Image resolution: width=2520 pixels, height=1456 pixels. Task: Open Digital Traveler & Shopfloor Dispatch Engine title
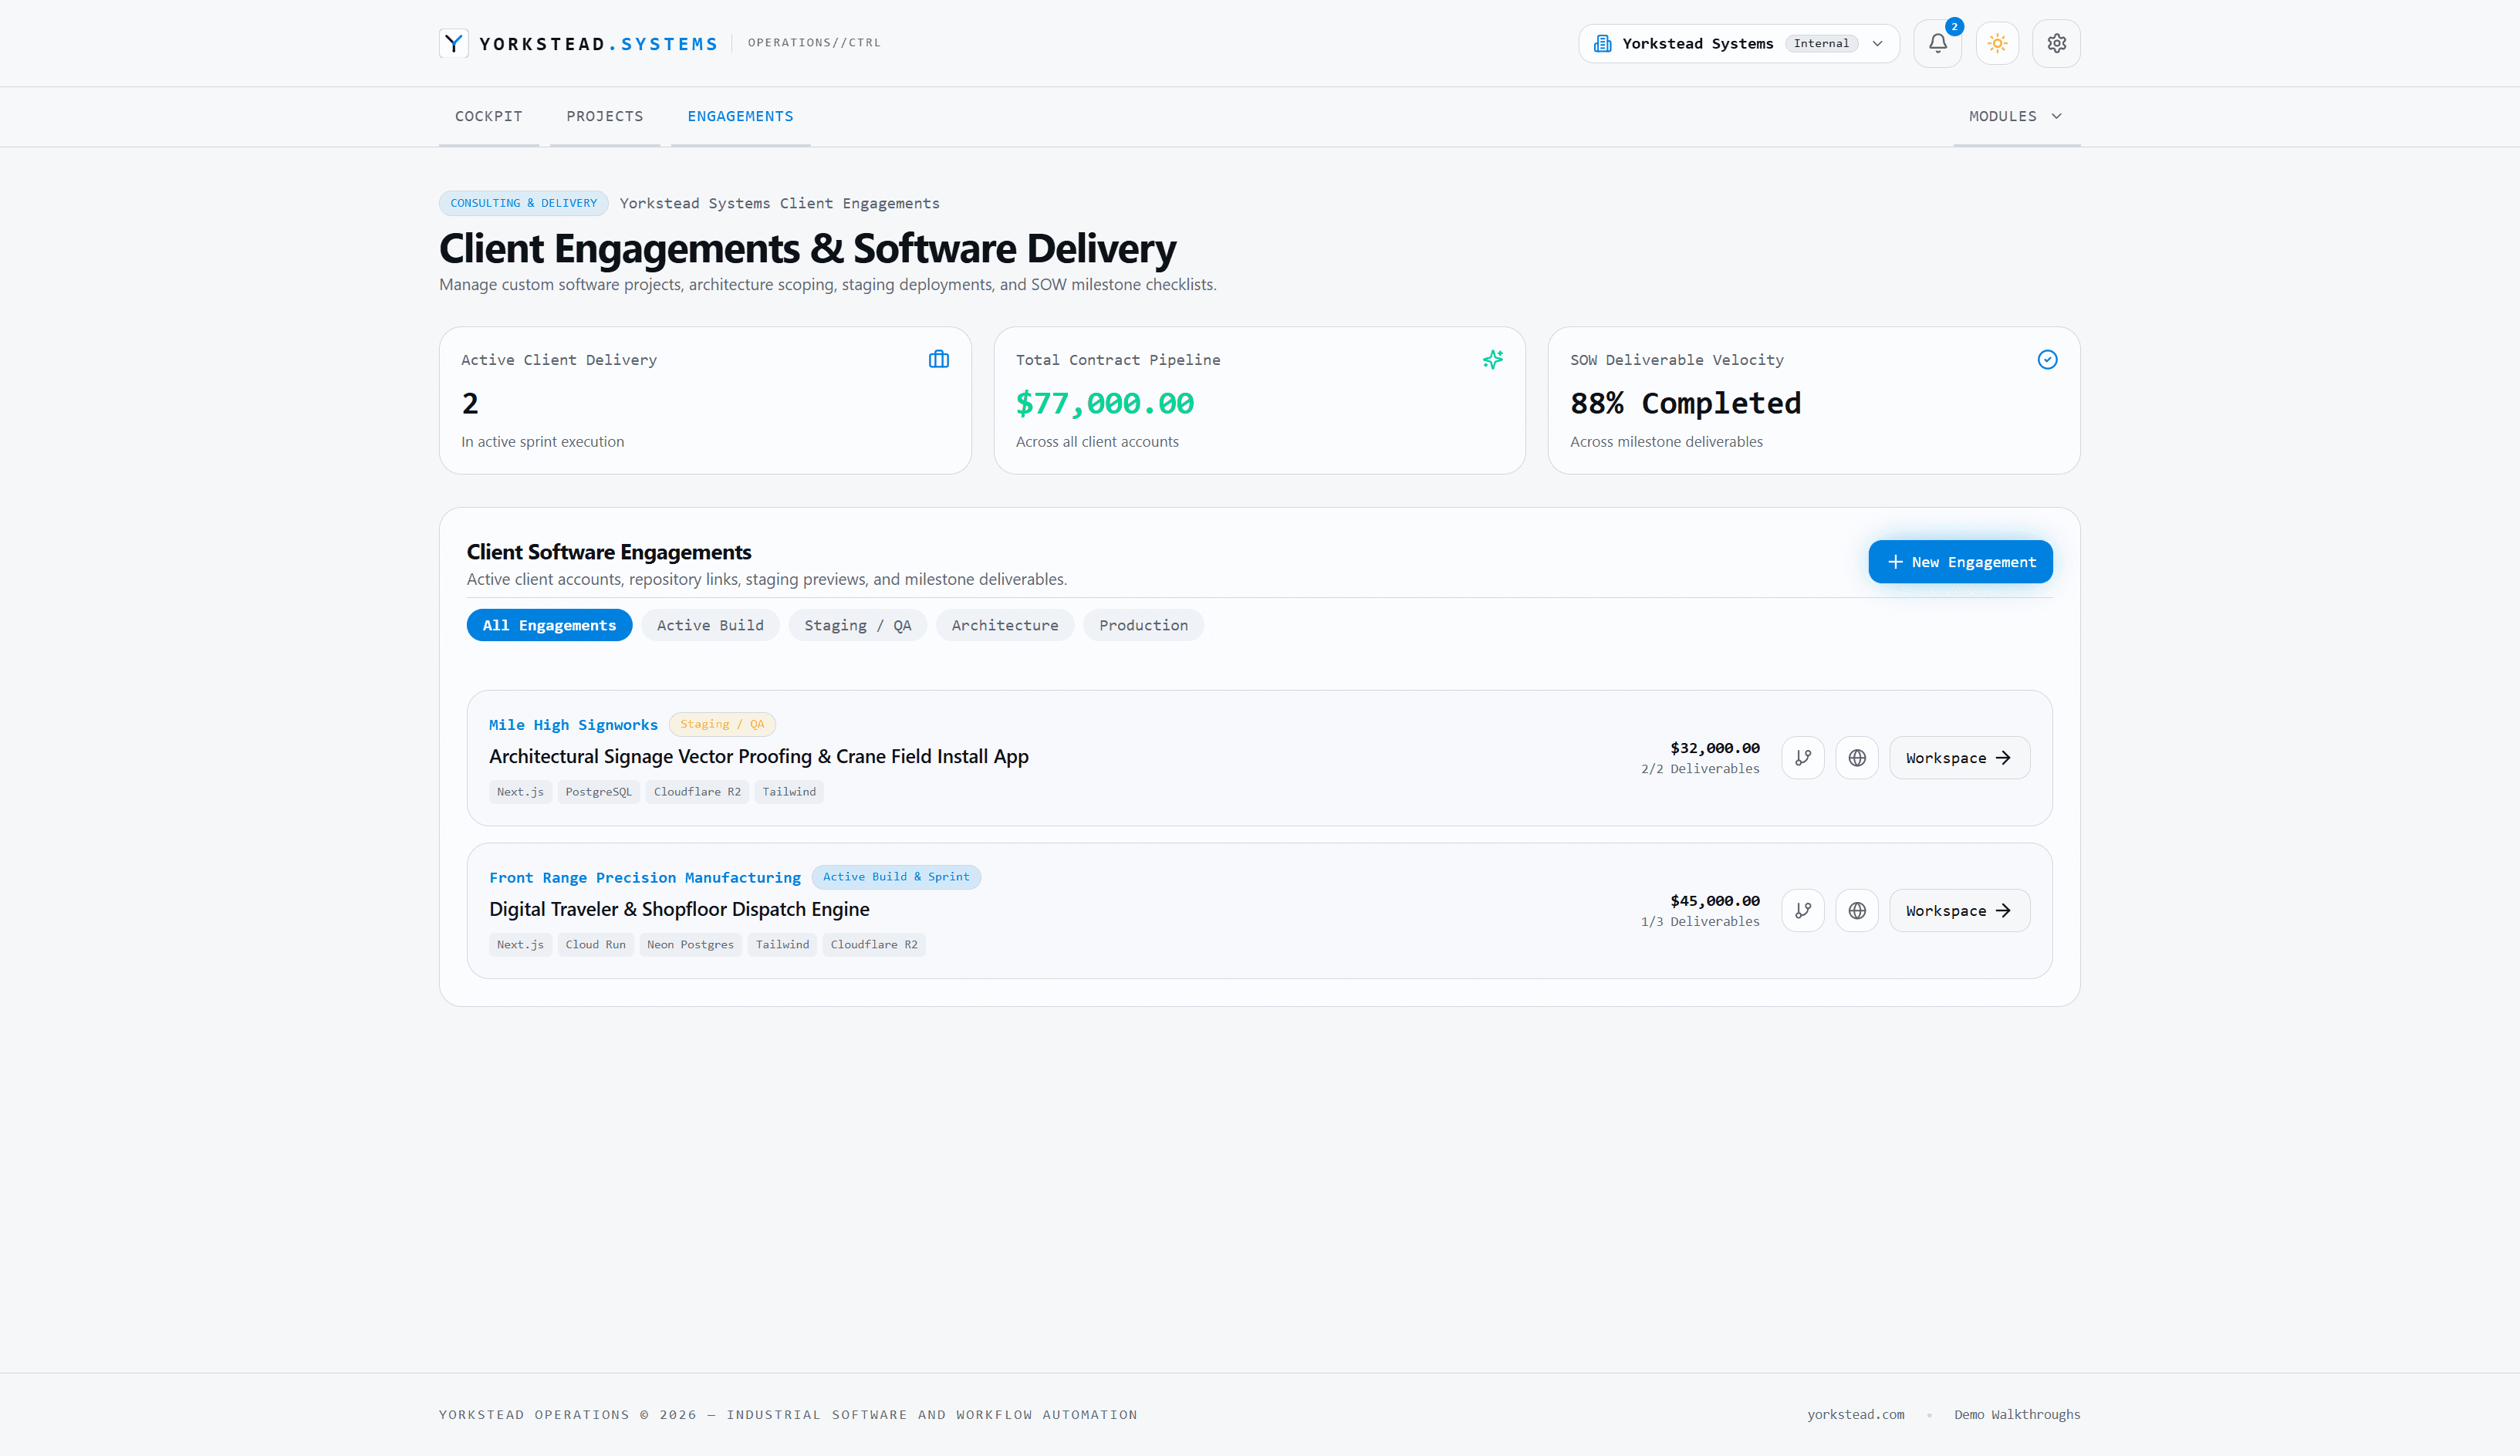[x=679, y=909]
